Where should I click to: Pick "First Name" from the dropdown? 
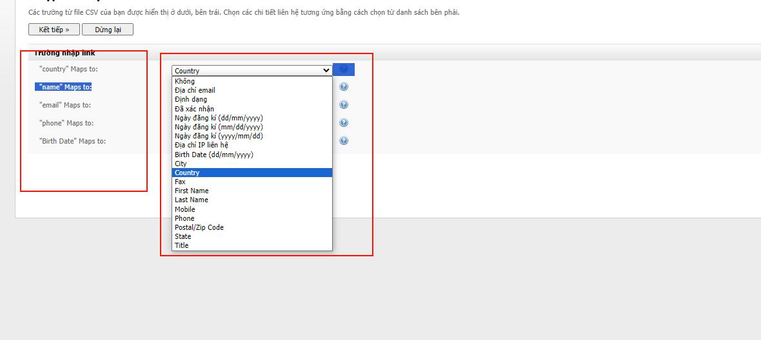pyautogui.click(x=192, y=191)
